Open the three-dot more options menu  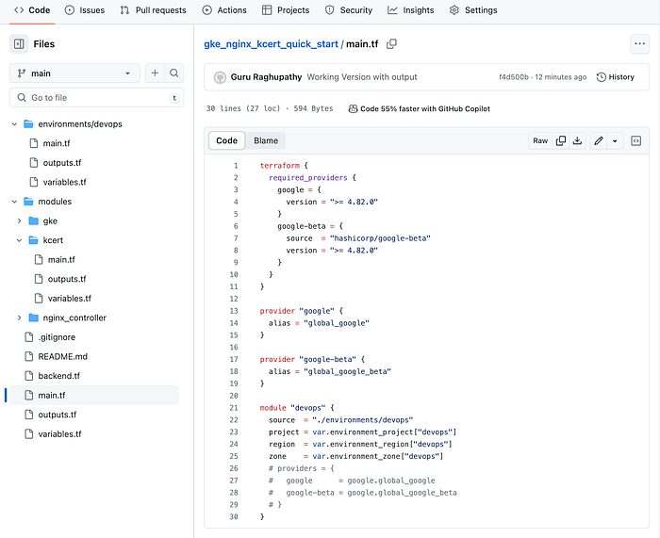coord(640,43)
